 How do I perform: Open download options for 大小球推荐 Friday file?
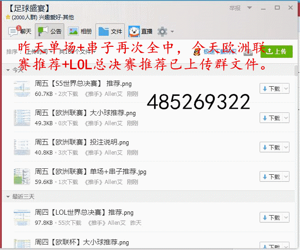pyautogui.click(x=286, y=118)
